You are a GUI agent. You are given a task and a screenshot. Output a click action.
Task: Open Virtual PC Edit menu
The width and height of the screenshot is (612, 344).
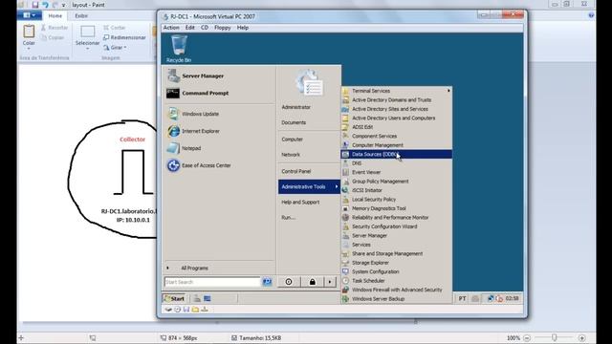(x=190, y=28)
